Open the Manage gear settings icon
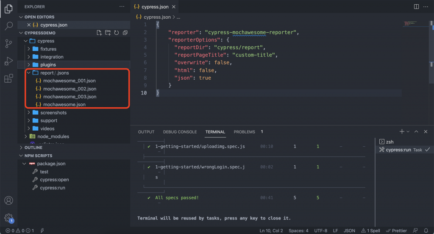 (8, 218)
